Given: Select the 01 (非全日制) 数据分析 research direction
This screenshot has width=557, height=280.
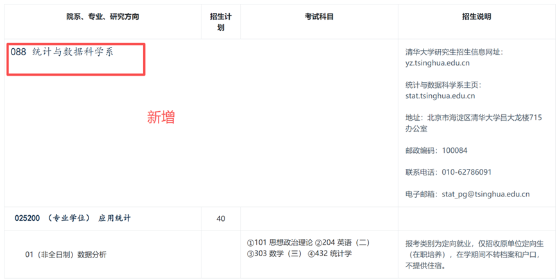Looking at the screenshot, I should [x=66, y=254].
